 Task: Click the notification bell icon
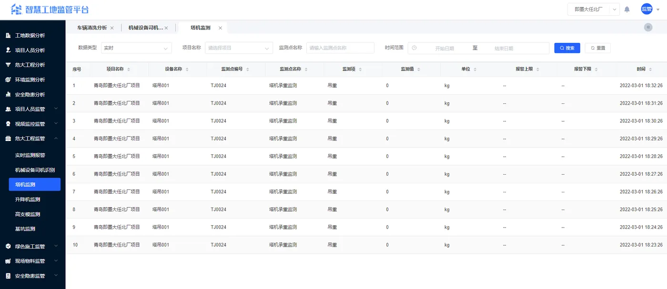[x=627, y=10]
